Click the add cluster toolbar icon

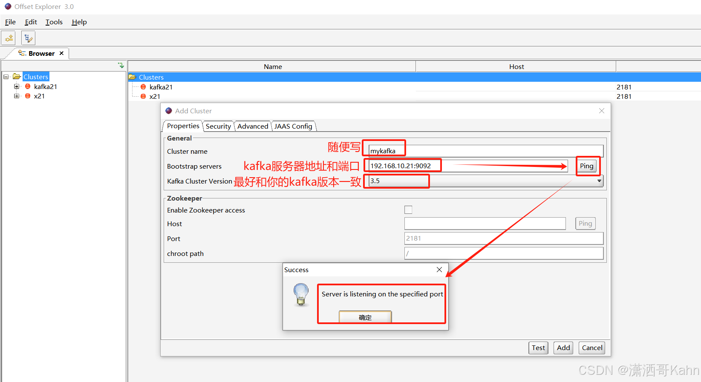point(9,38)
